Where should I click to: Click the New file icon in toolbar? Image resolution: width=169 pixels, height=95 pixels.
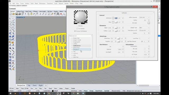[x=11, y=14]
